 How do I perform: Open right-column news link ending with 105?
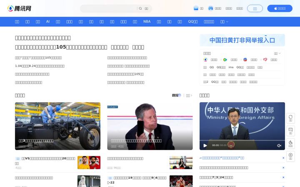125,74
